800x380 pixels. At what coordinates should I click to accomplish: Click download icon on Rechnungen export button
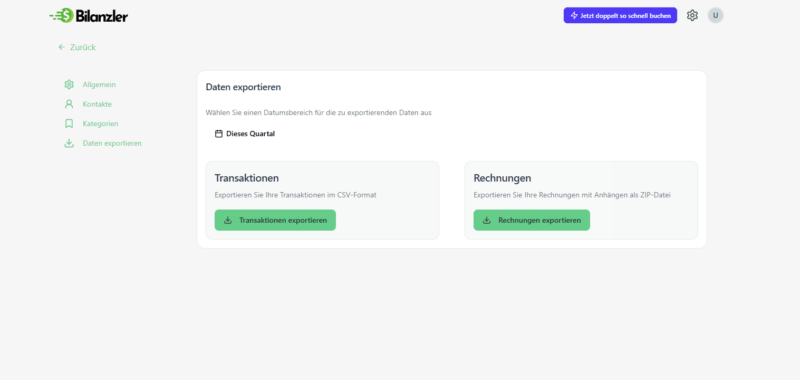coord(487,220)
